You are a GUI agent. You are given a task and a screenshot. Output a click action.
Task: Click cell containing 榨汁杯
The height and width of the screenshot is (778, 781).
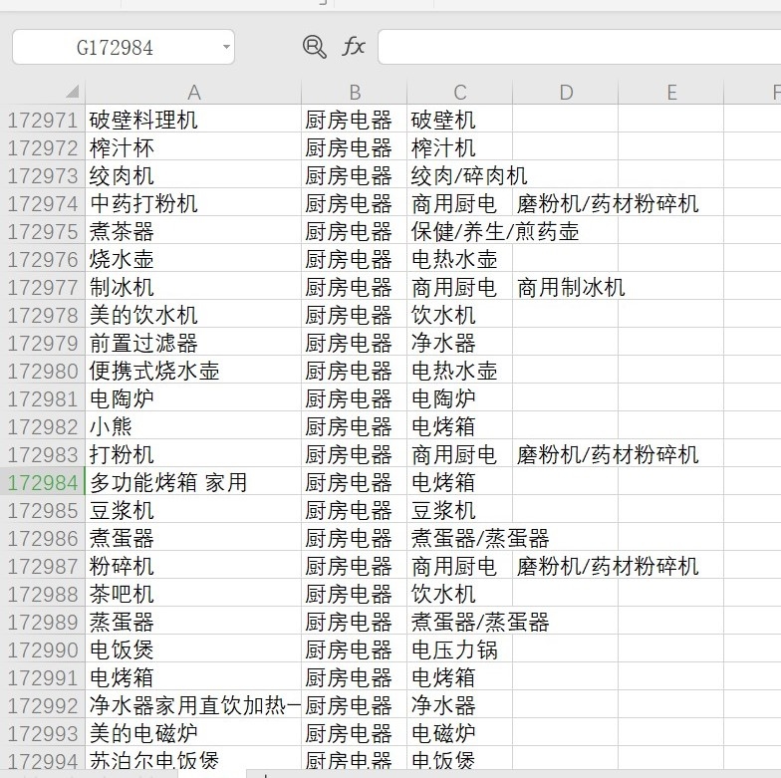pos(193,147)
